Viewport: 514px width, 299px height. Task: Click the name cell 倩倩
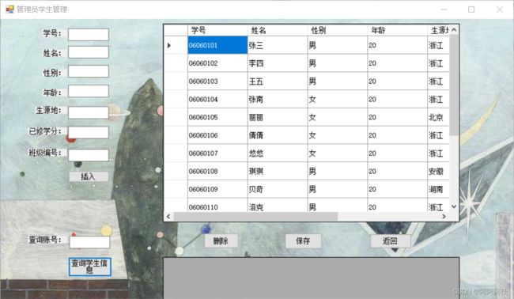pyautogui.click(x=278, y=135)
